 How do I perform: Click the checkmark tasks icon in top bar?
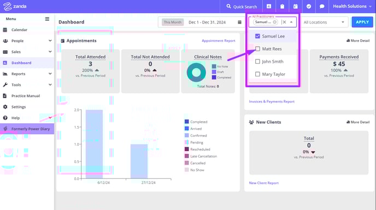point(309,7)
